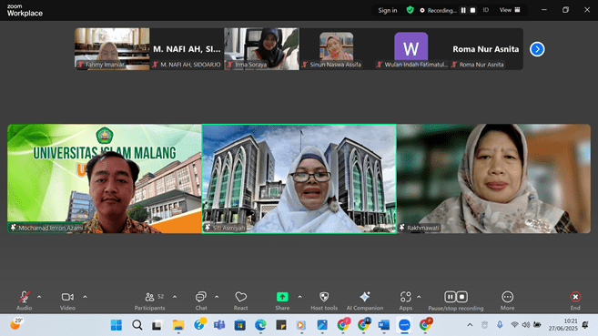Select Irma Soraya's video thumbnail
The height and width of the screenshot is (336, 598).
tap(261, 49)
